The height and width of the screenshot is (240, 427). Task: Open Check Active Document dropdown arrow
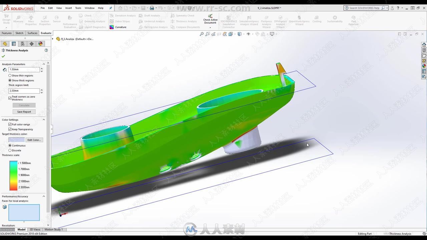[x=210, y=27]
